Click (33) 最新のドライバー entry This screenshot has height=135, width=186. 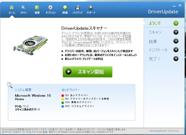[x=78, y=102]
